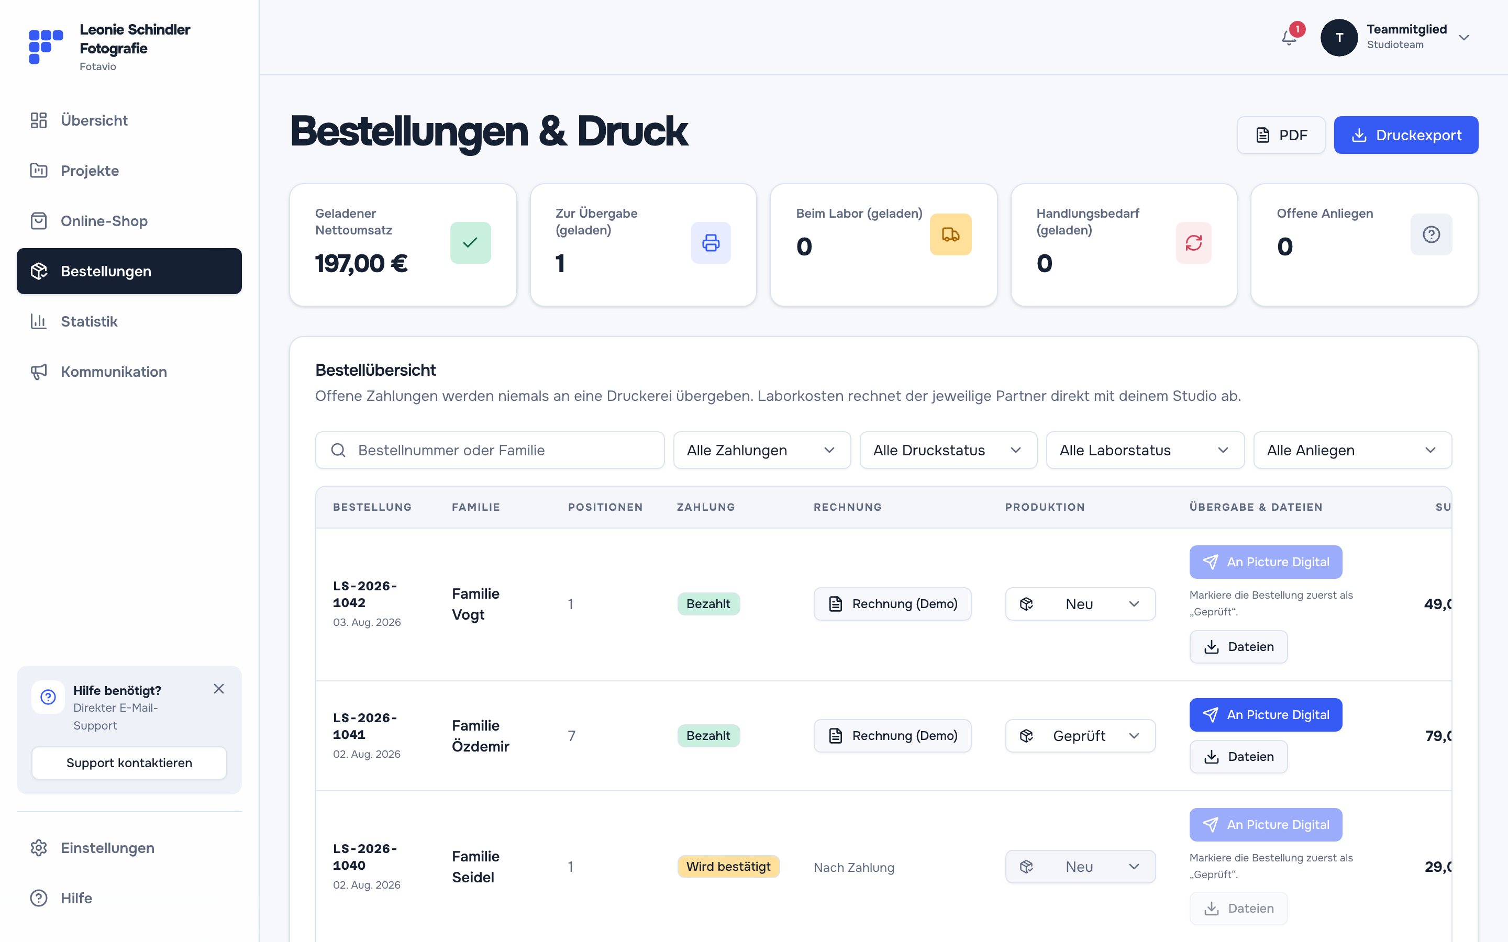Click the refresh icon on Handlungsbedarf card
The width and height of the screenshot is (1508, 942).
[x=1193, y=242]
